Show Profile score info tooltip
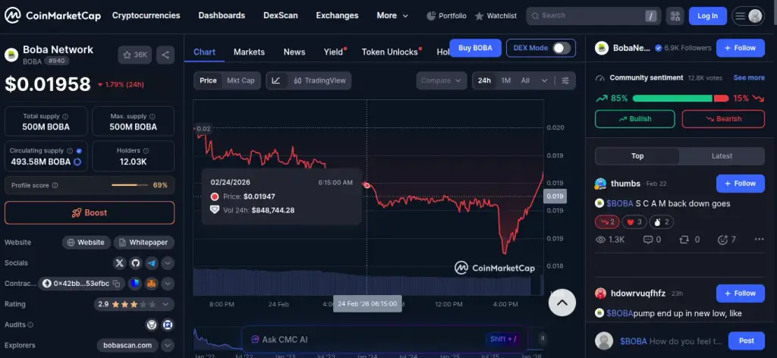 click(55, 185)
